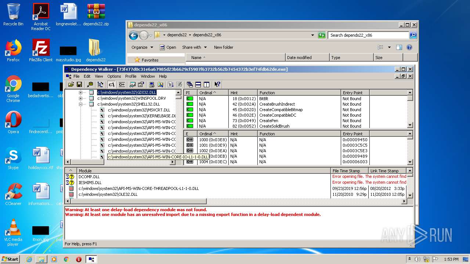Expand the WINSPOOL.DRV tree node
The image size is (470, 264).
pyautogui.click(x=80, y=98)
